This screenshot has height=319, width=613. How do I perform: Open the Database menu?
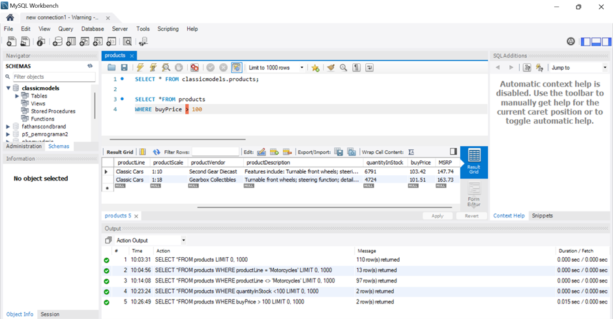[x=92, y=29]
